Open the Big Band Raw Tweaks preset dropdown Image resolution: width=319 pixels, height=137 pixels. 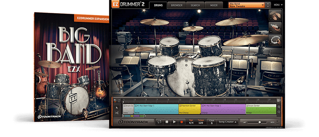247,5
